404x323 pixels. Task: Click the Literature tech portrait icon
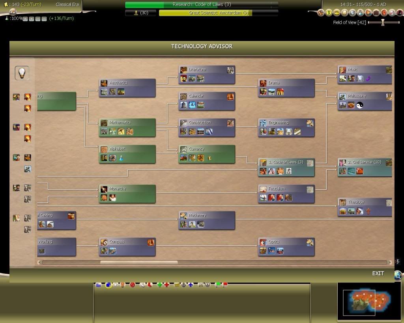click(183, 69)
